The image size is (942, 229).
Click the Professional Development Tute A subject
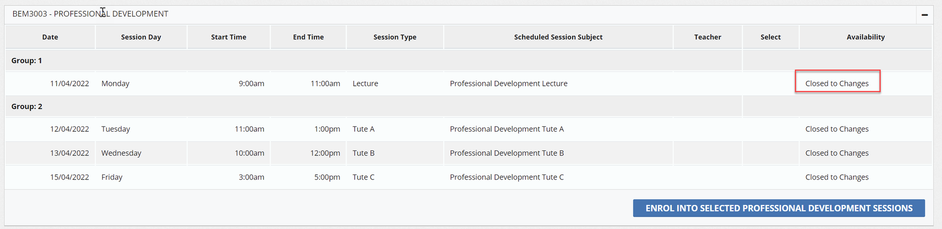click(x=506, y=129)
